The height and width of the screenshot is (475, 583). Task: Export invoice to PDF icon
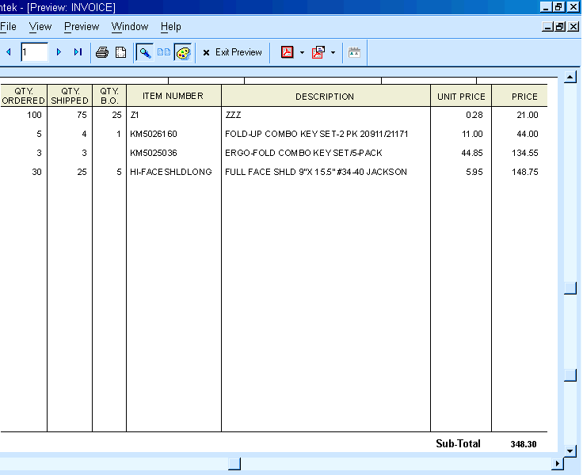pos(287,52)
